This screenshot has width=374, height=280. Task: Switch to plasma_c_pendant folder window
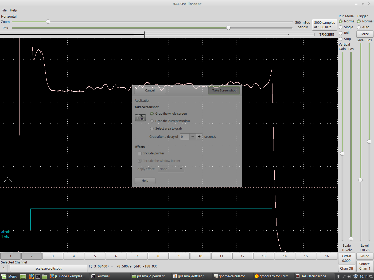point(151,276)
